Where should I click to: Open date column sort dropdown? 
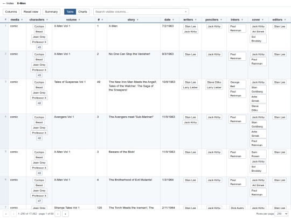click(173, 20)
